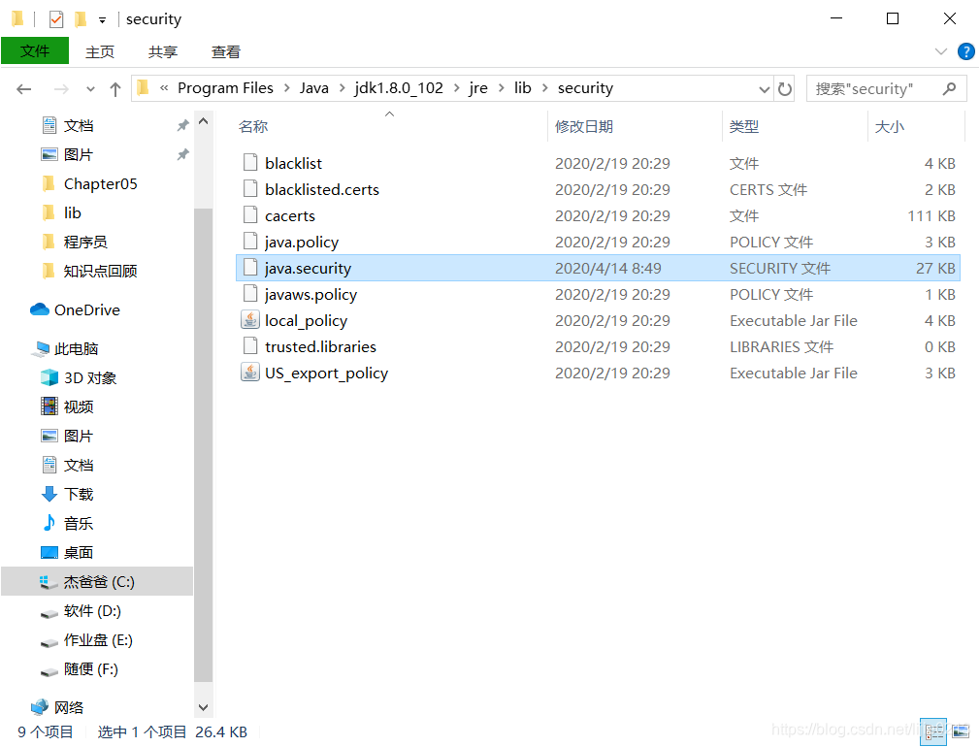Select 此电脑 in the navigation pane
980x747 pixels.
[x=77, y=349]
